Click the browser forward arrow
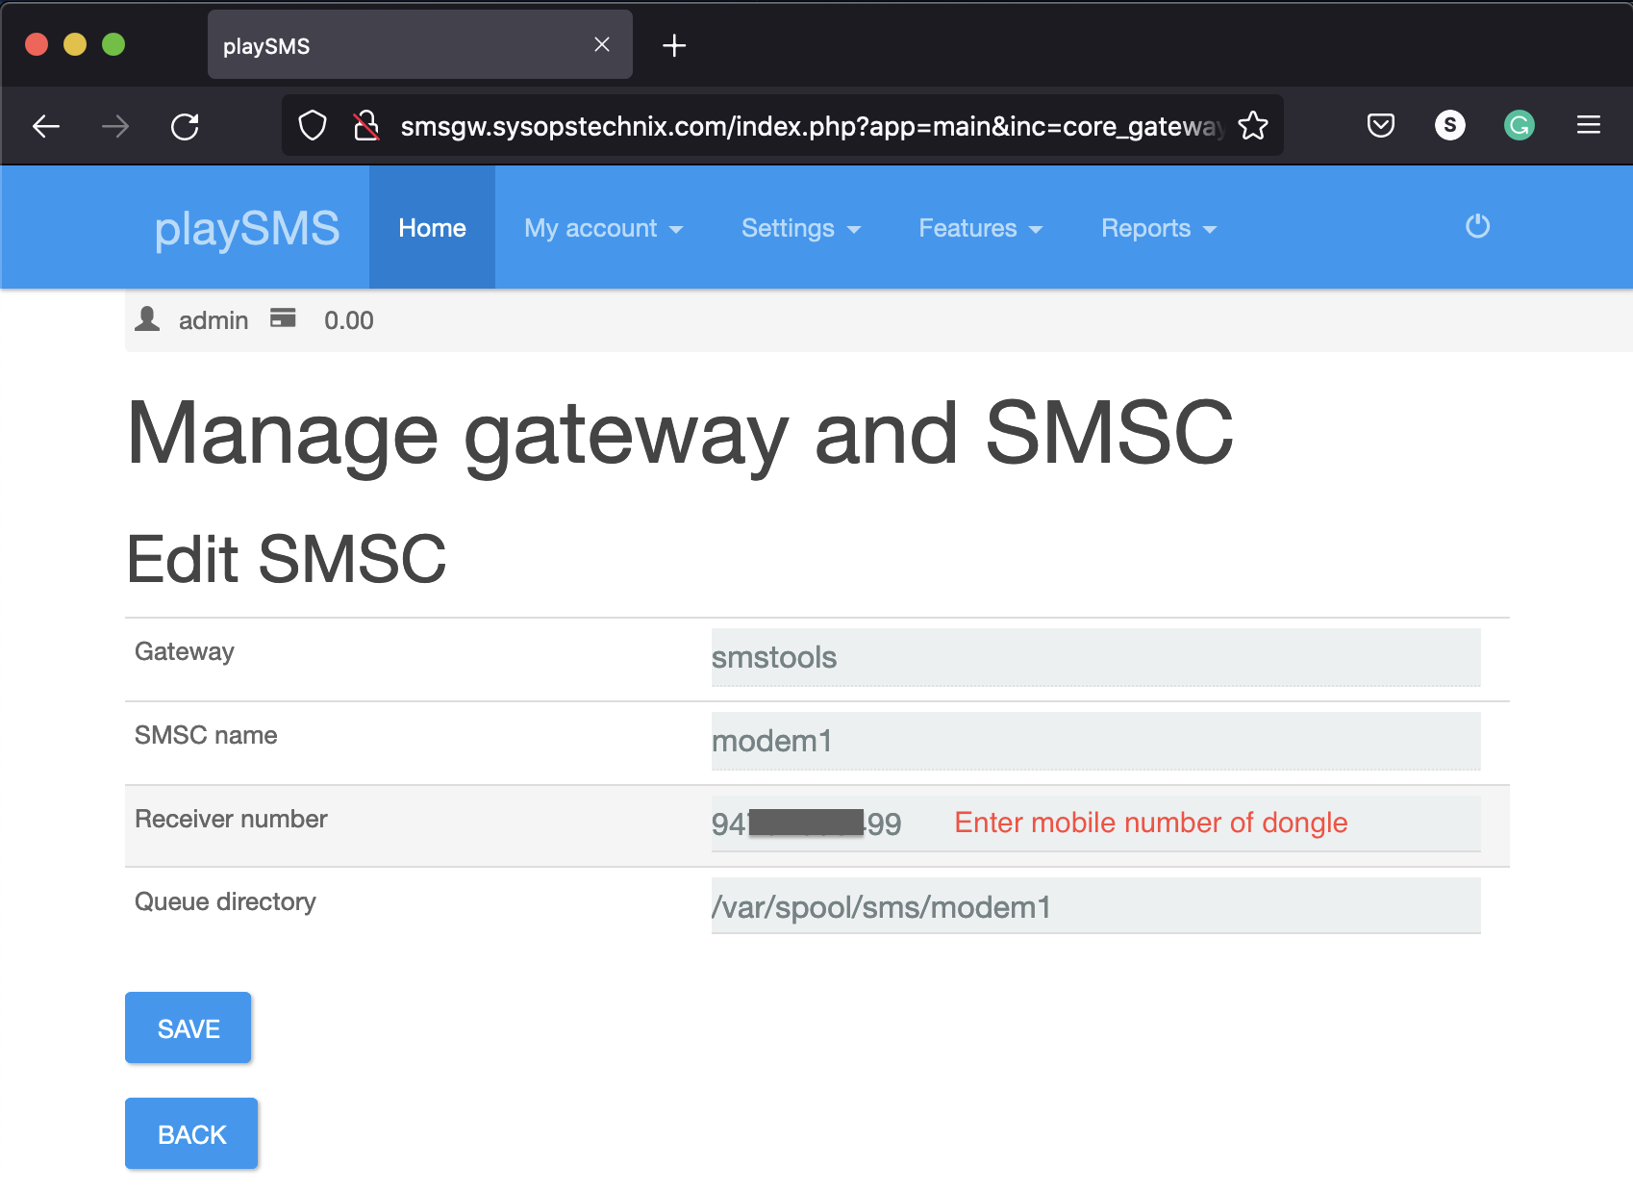 [115, 126]
